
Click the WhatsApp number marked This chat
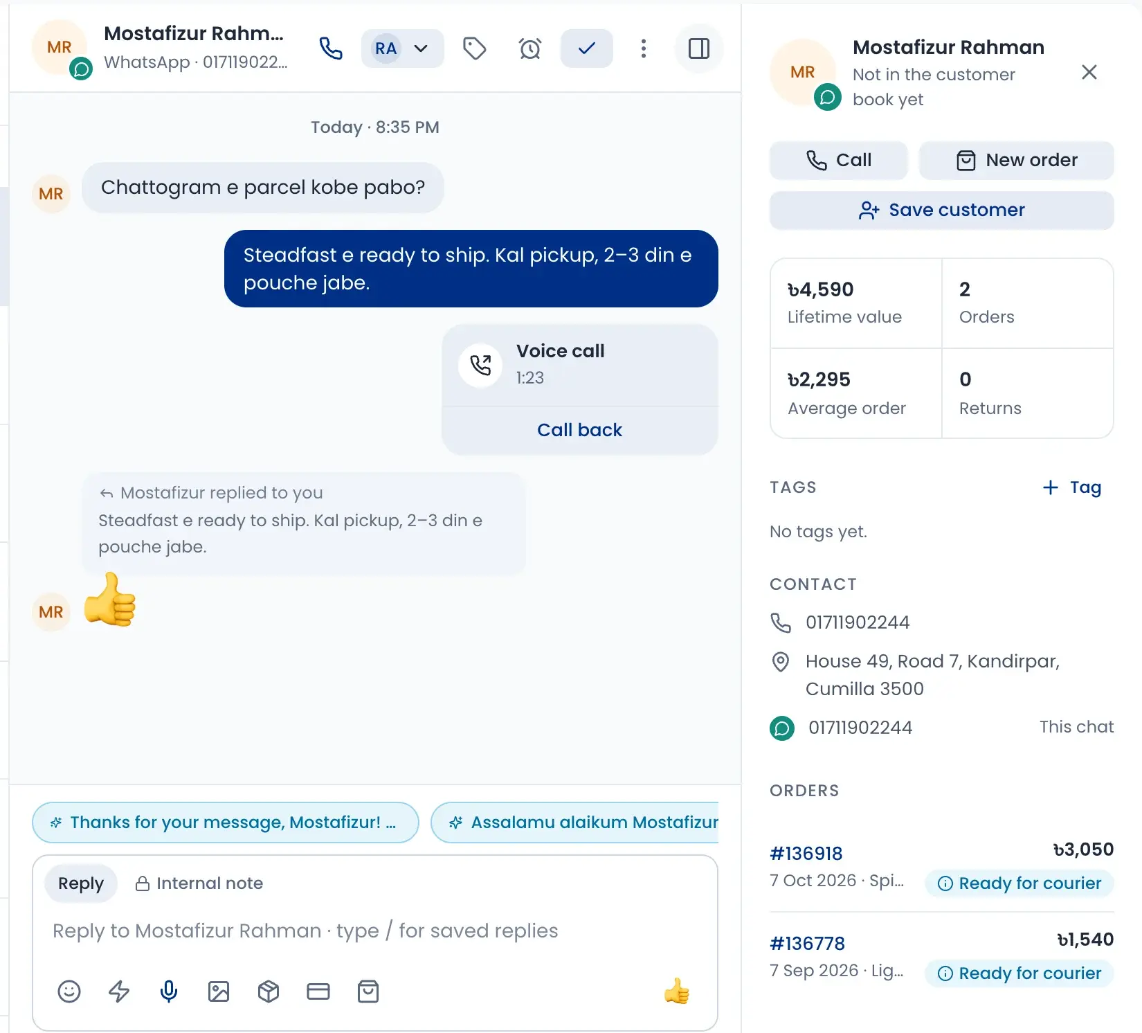coord(860,728)
